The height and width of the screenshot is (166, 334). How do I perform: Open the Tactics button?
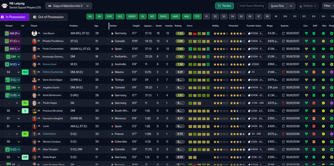click(224, 6)
